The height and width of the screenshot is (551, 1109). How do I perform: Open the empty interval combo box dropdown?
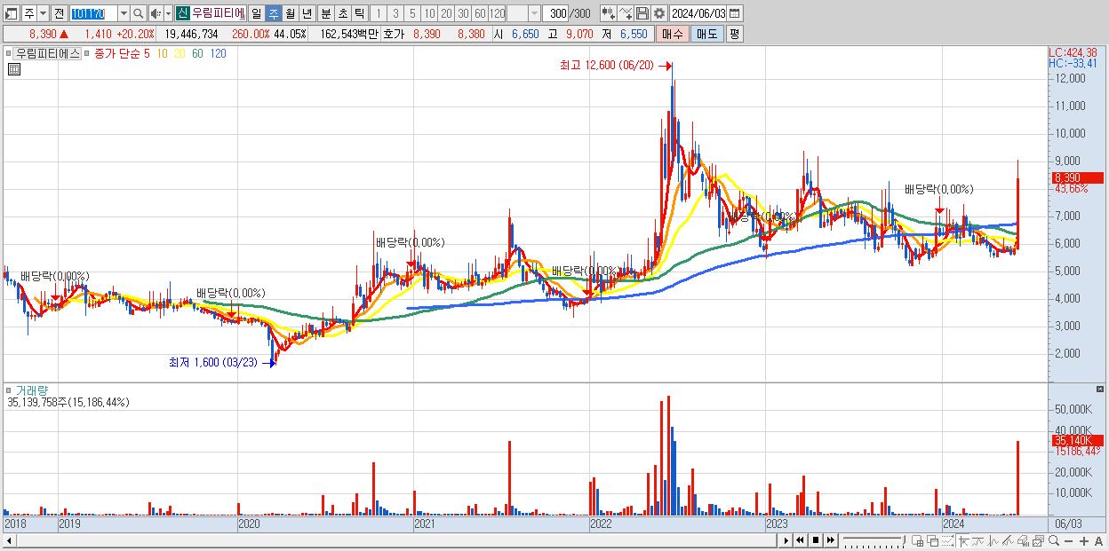(x=534, y=13)
